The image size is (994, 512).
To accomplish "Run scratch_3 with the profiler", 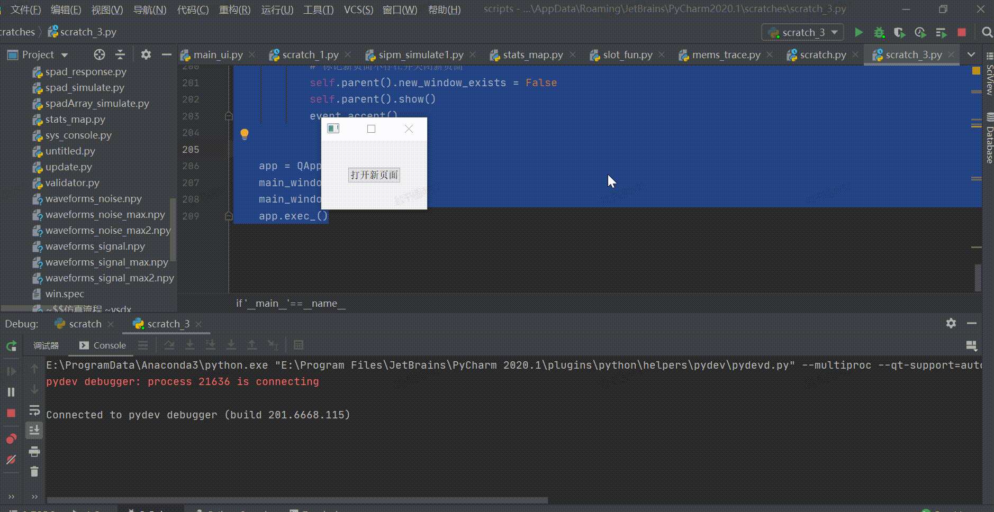I will coord(920,32).
